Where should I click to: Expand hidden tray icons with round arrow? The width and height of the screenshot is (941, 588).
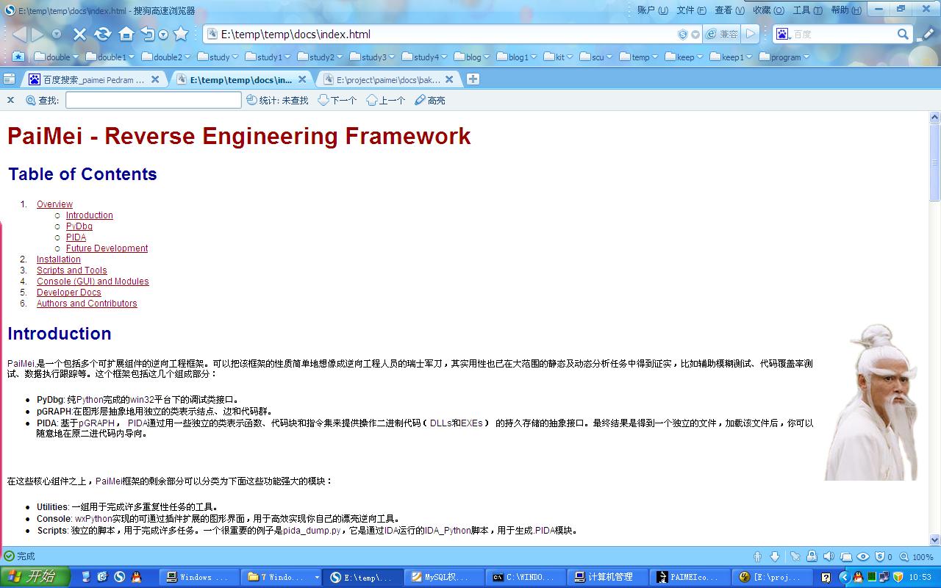(845, 577)
